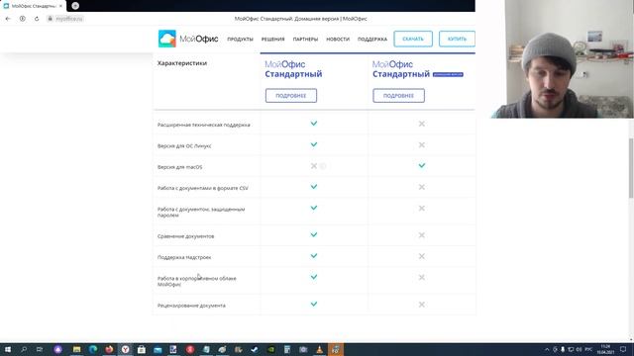Show hidden tray icons chevron
Viewport: 634px width, 356px height.
pyautogui.click(x=547, y=349)
